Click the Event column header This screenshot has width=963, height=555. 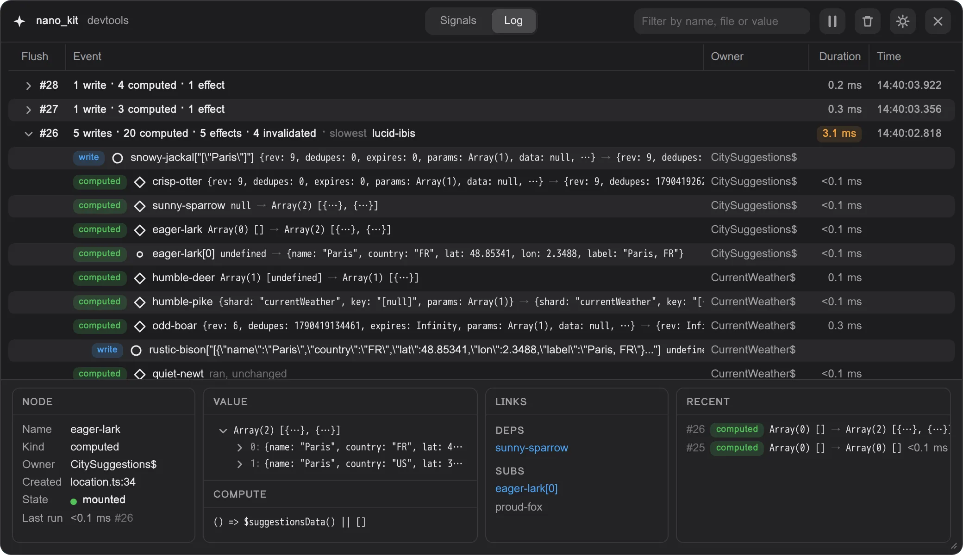point(87,56)
